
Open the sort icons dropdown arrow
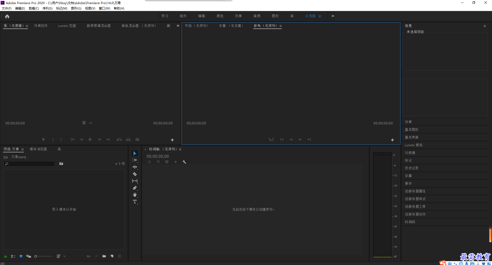click(65, 256)
